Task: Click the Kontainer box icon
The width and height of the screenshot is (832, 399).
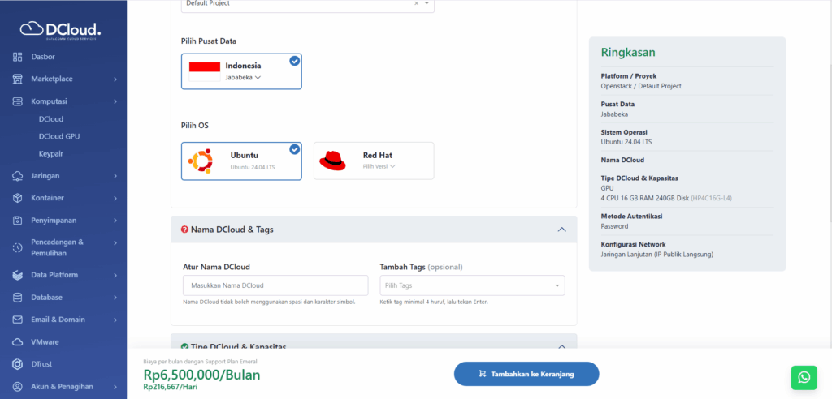Action: [18, 198]
